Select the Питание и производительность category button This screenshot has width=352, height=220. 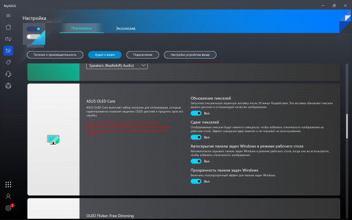coord(55,55)
